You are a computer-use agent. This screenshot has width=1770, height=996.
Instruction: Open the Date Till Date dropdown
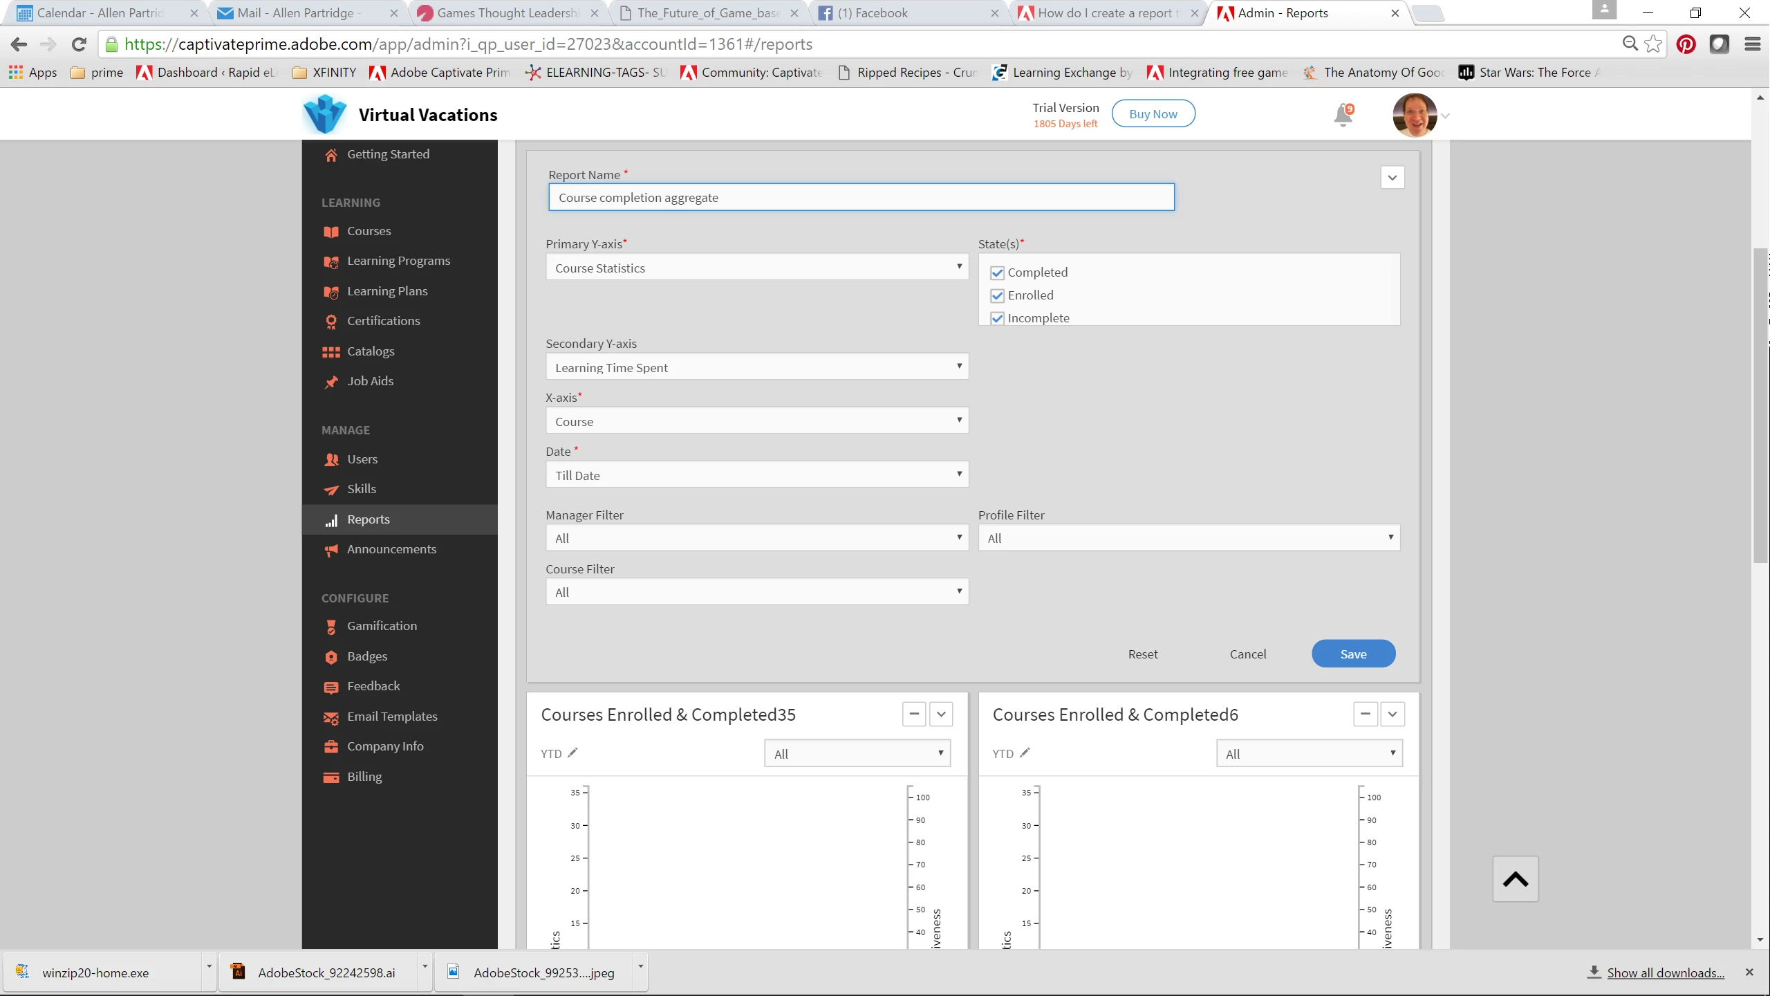[x=756, y=475]
